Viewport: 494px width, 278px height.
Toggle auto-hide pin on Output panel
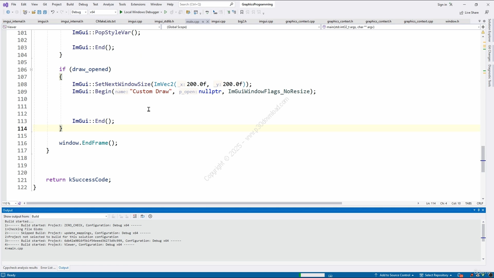479,210
